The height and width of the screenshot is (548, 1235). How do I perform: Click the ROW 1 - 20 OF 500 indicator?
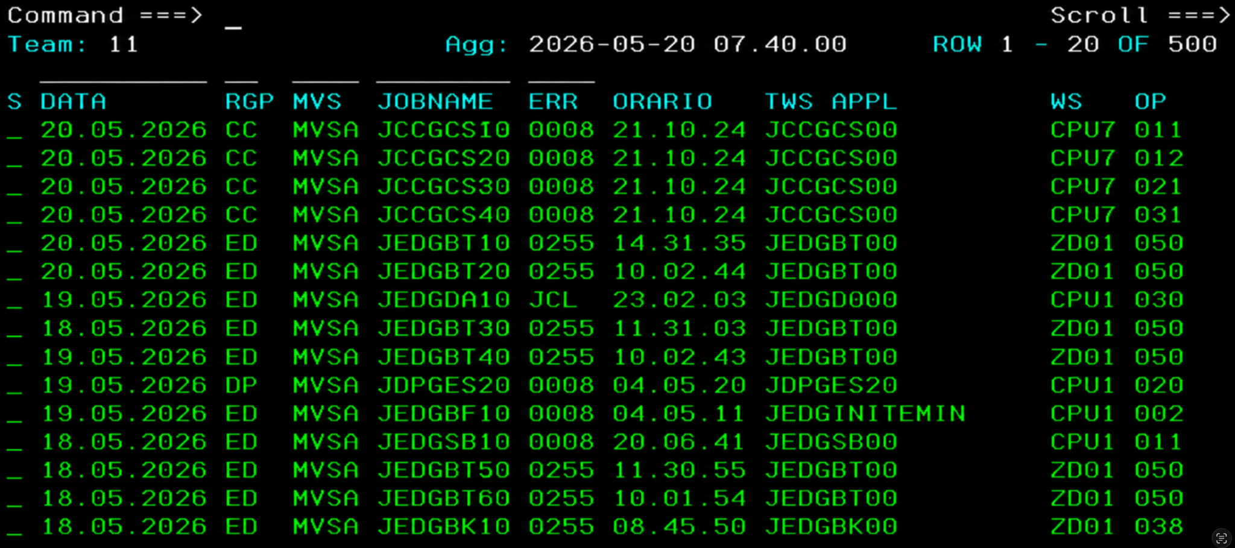coord(1075,45)
